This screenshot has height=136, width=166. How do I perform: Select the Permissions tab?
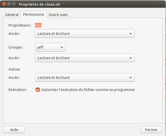click(x=34, y=14)
